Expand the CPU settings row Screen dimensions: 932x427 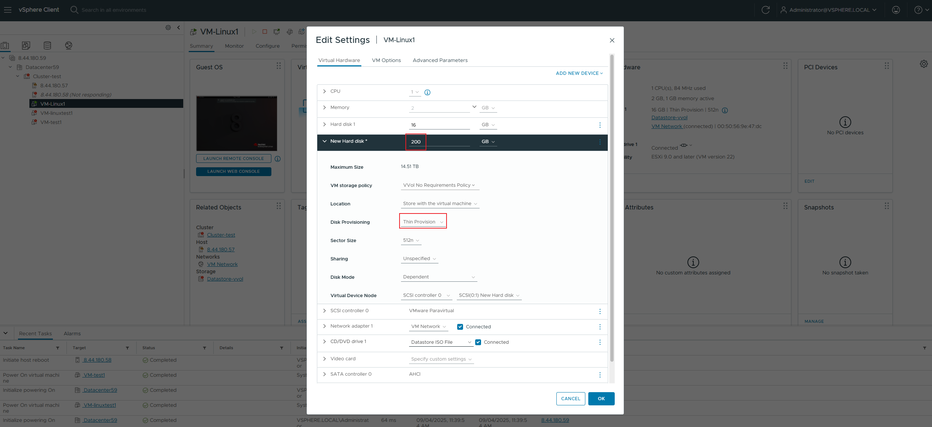click(x=325, y=91)
